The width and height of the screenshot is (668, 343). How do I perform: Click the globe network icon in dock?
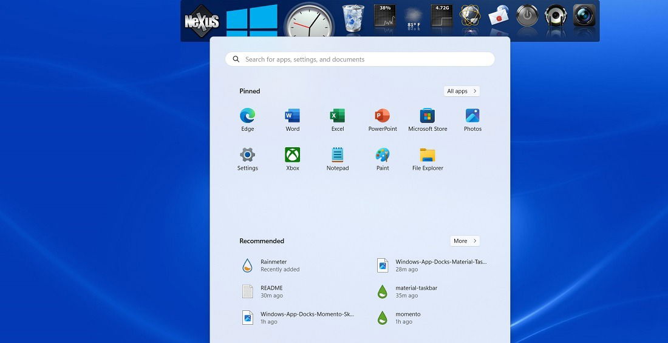click(470, 16)
